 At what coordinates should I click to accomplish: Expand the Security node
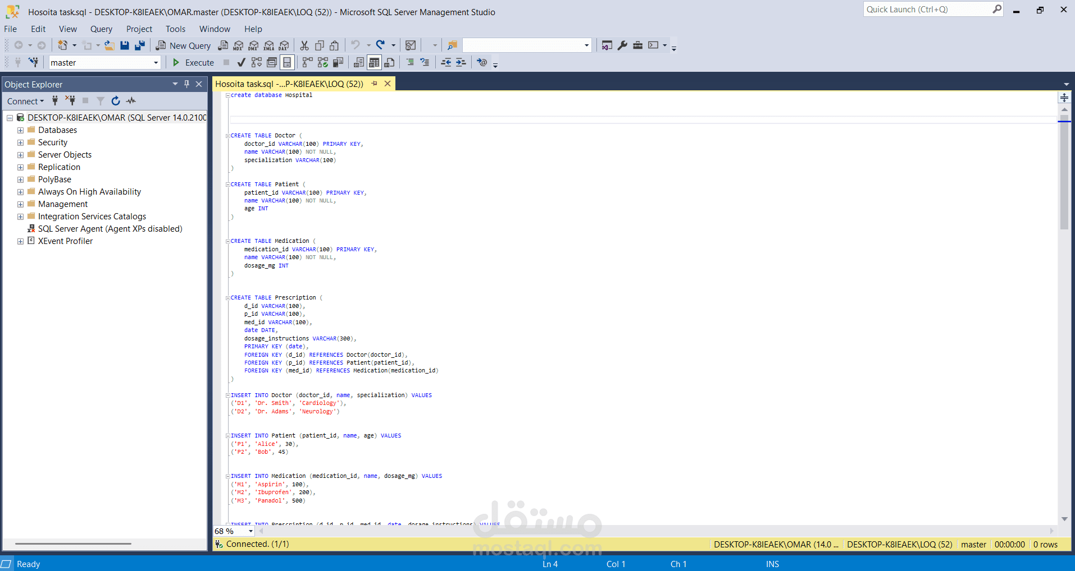20,142
